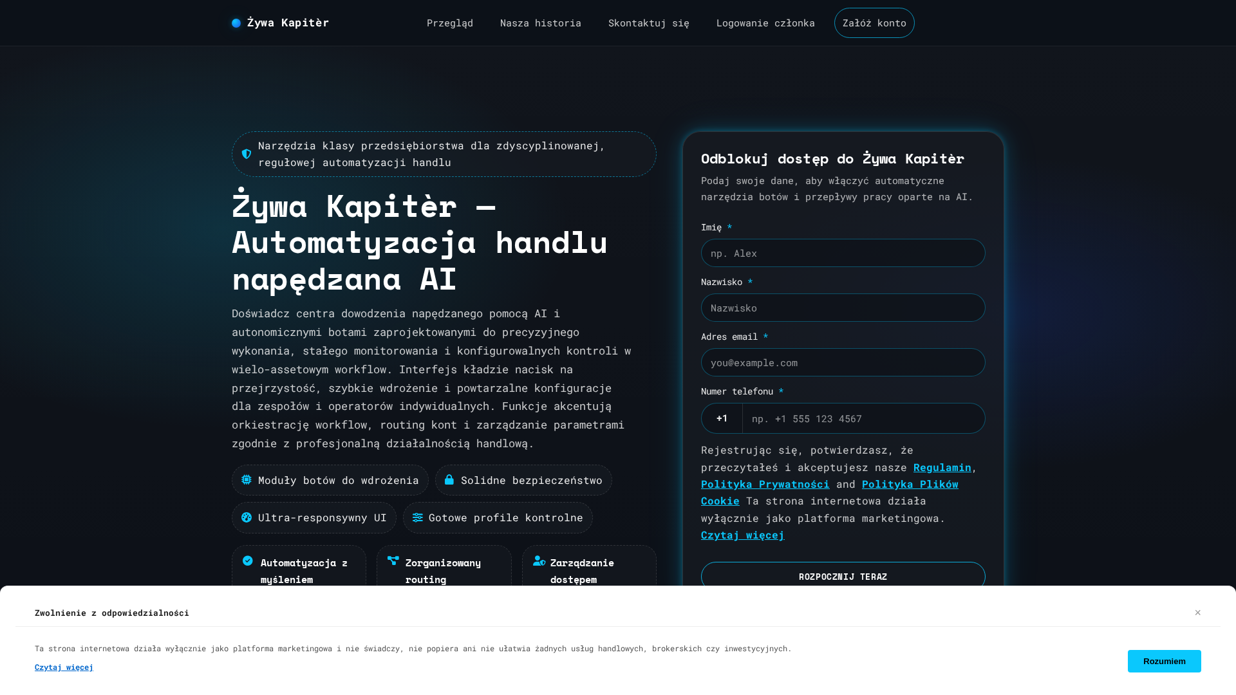Screen dimensions: 1236x695
Task: Click the Żywa Kapitèr brand name
Action: (x=288, y=23)
